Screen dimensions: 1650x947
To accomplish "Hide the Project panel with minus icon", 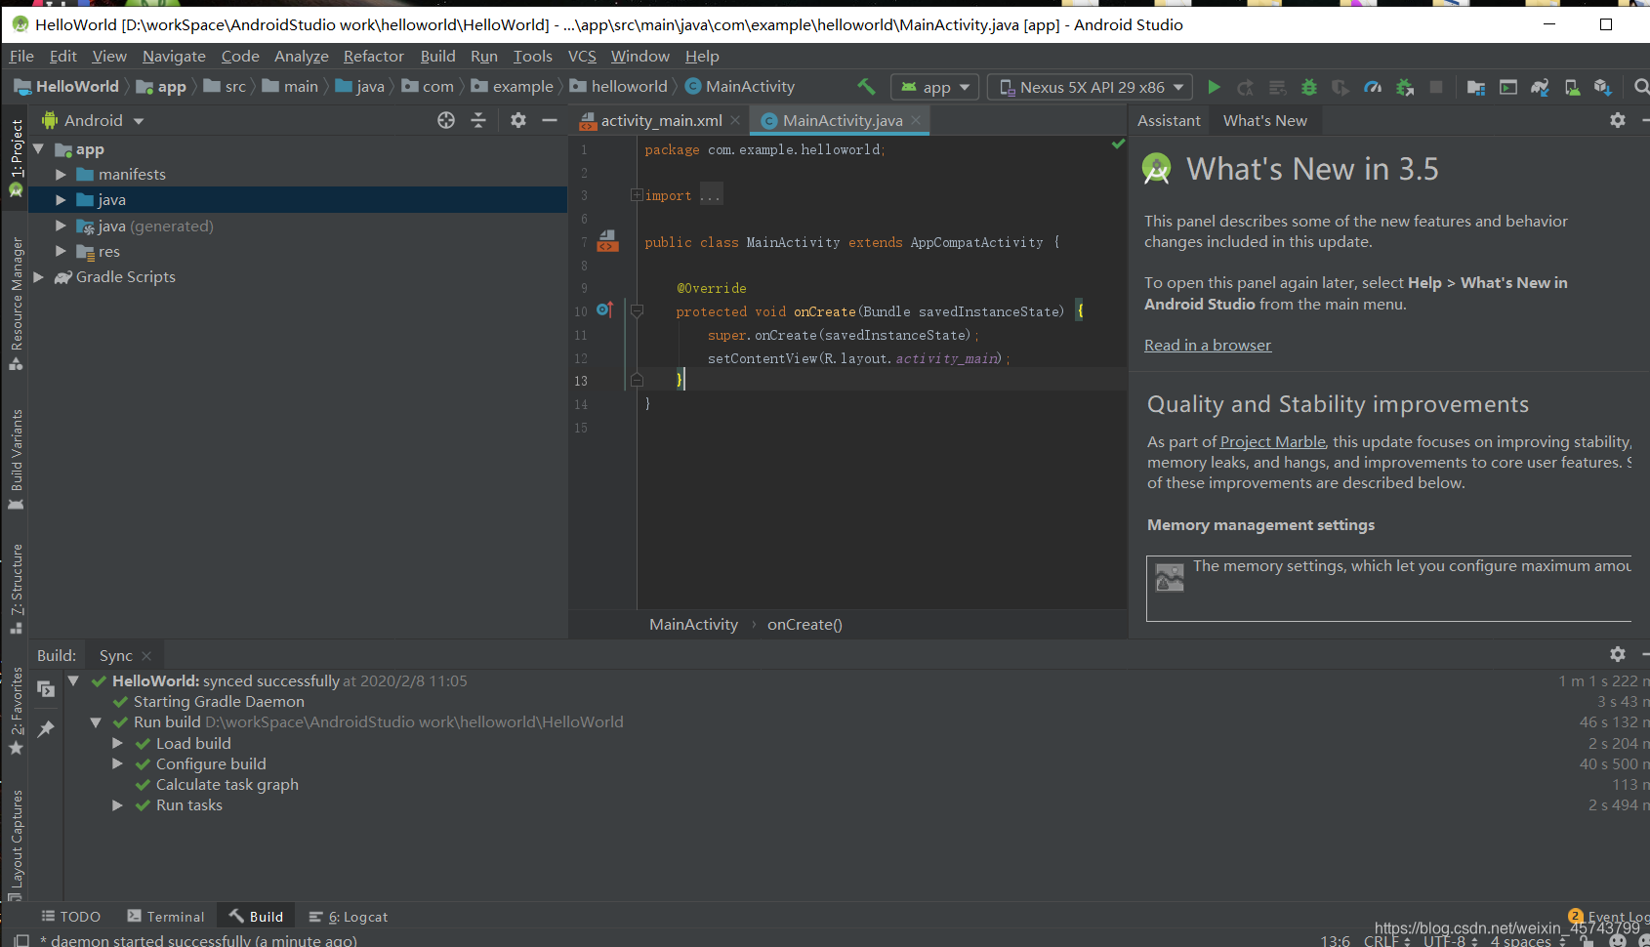I will click(550, 120).
